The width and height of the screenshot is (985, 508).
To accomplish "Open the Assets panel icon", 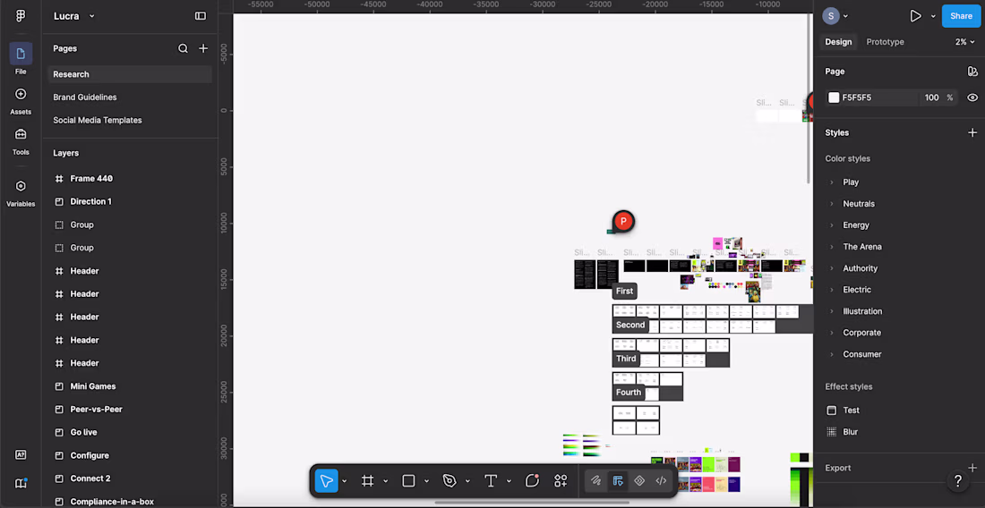I will (x=21, y=94).
